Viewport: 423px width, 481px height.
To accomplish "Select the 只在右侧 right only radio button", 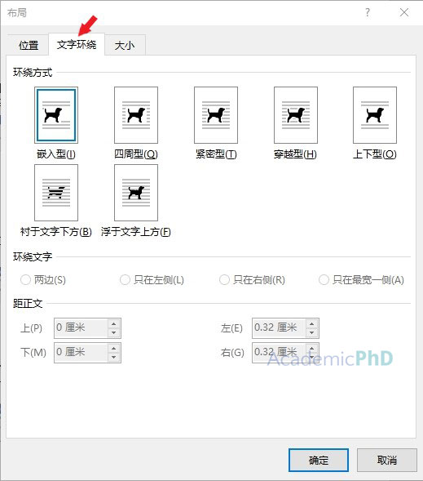I will (x=224, y=280).
